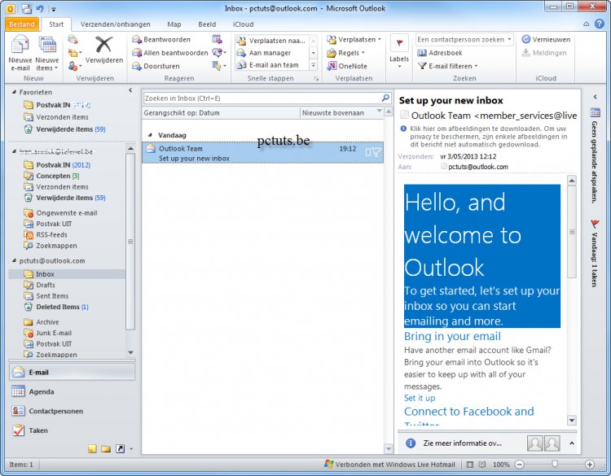Open the Shortcuts icon in navigation bottom
611x476 pixels.
click(120, 449)
